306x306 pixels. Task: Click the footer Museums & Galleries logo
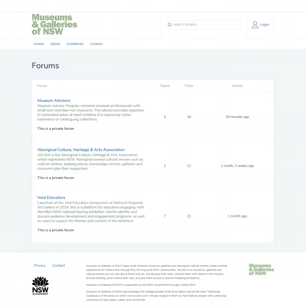coord(261,269)
